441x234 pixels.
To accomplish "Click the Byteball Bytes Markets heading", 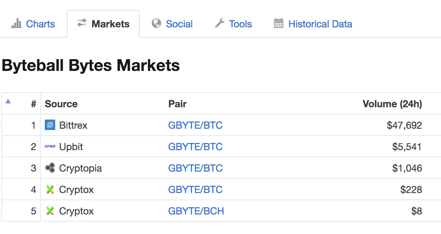I will (91, 65).
